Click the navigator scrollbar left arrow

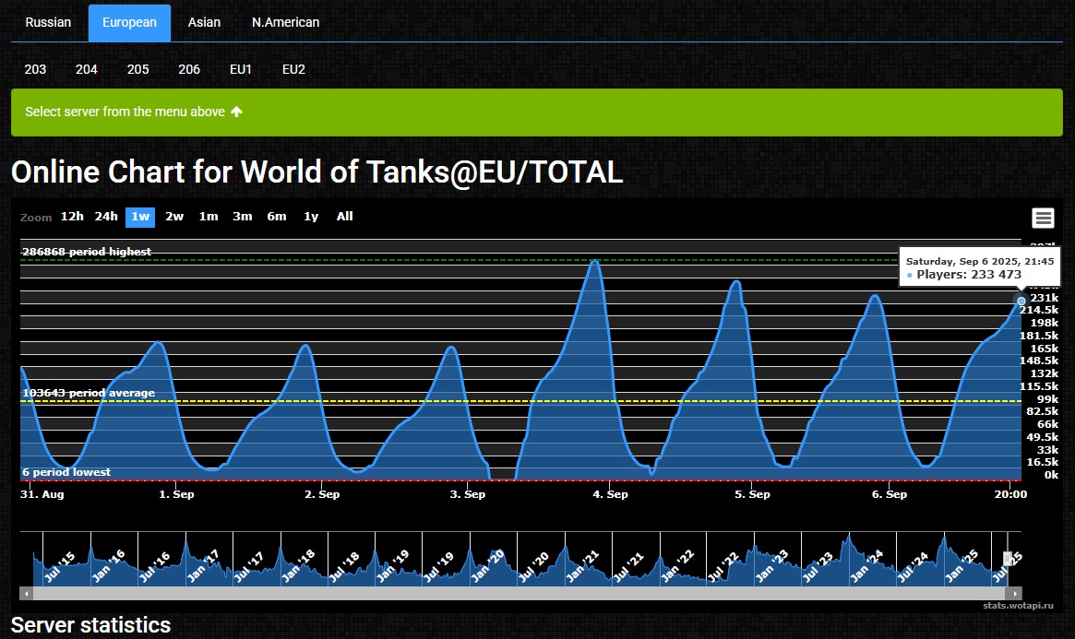(x=26, y=594)
